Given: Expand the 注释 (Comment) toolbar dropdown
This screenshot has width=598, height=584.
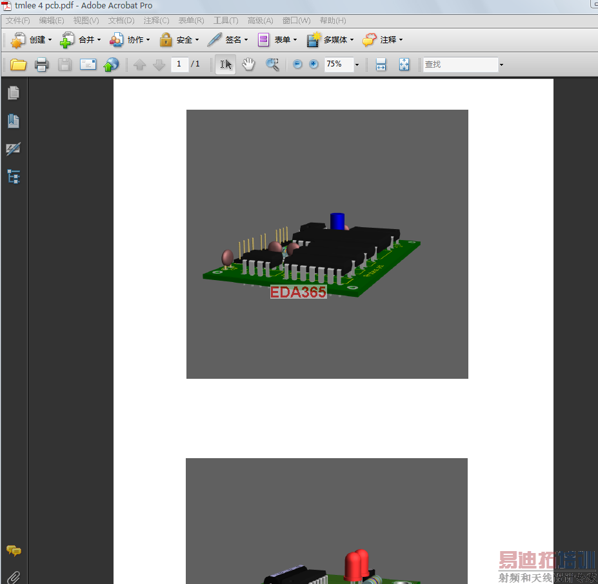Looking at the screenshot, I should 401,40.
